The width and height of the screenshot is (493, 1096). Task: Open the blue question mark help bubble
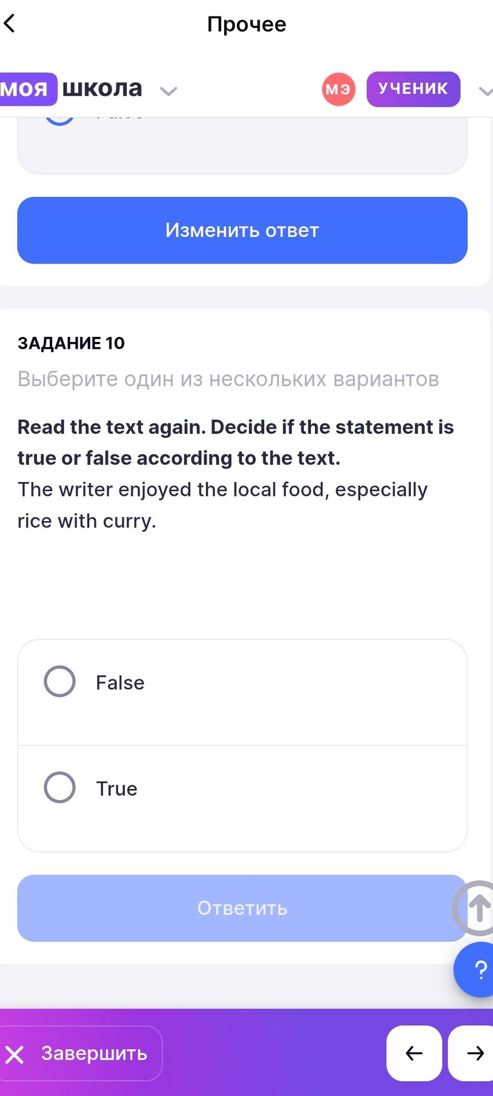click(x=475, y=969)
